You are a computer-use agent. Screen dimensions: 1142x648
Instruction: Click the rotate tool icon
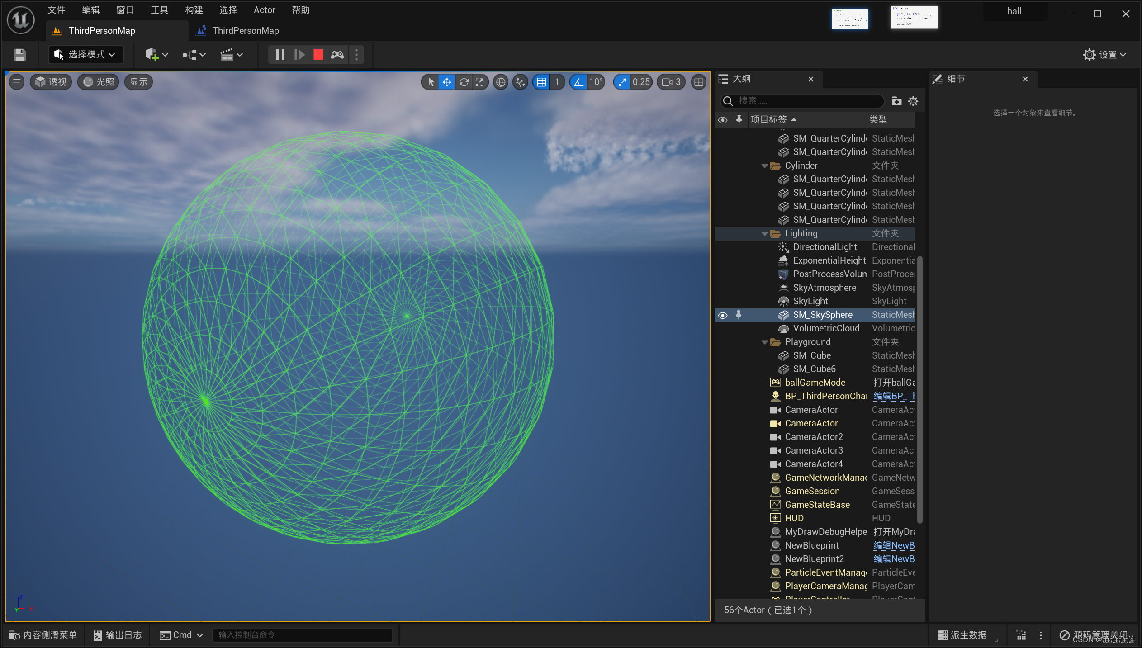[x=464, y=81]
